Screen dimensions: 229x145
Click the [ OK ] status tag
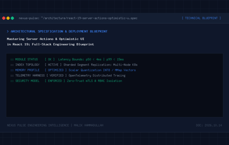pos(50,60)
